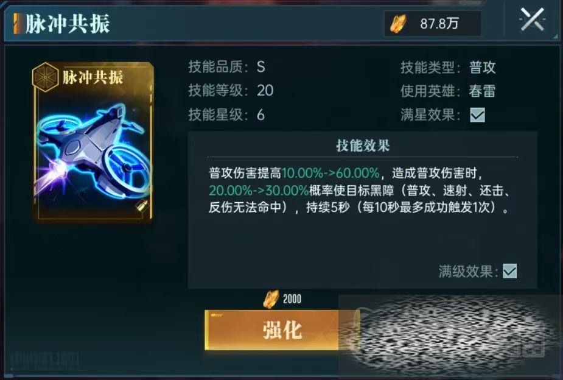Click the green 20.00%->30.00% chance value

point(259,191)
